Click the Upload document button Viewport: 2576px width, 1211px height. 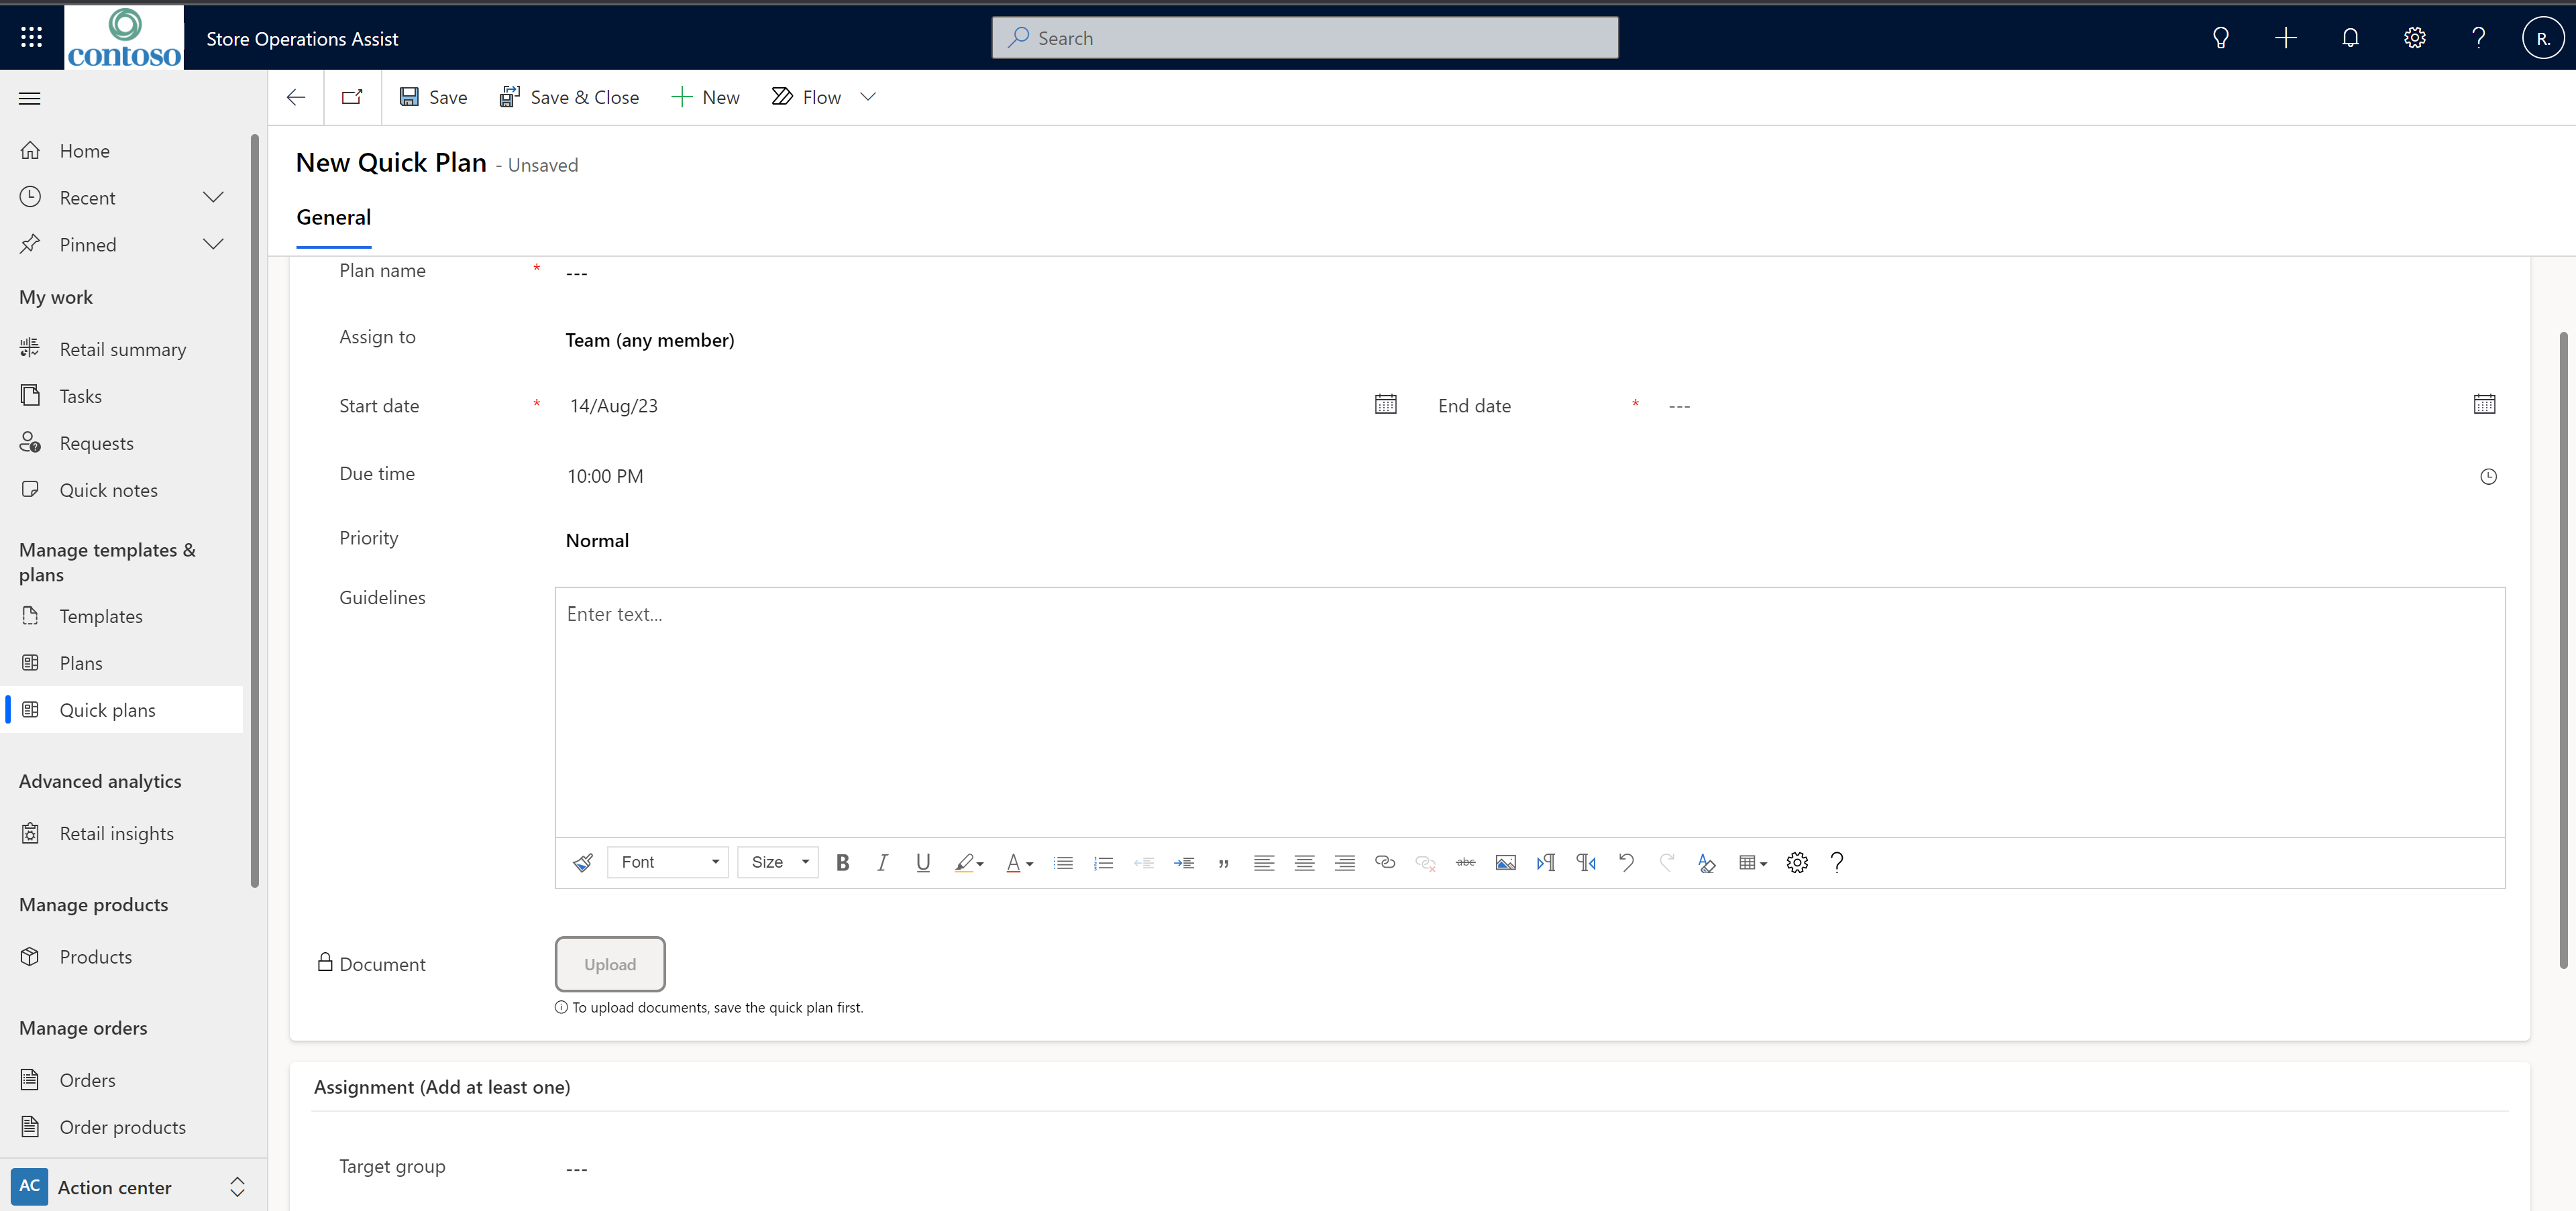click(x=610, y=963)
